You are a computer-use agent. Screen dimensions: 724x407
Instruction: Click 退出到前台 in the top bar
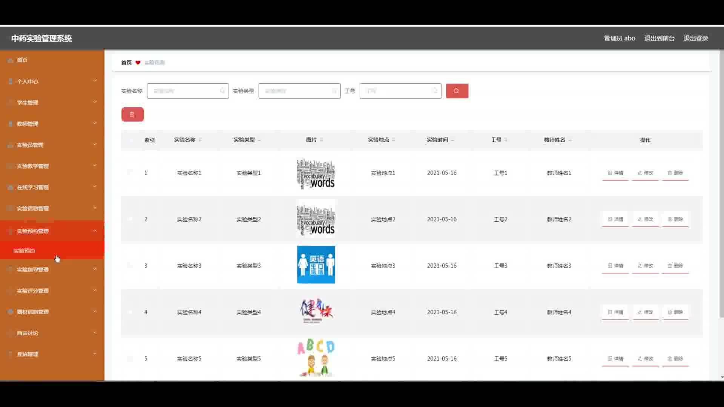click(x=659, y=38)
